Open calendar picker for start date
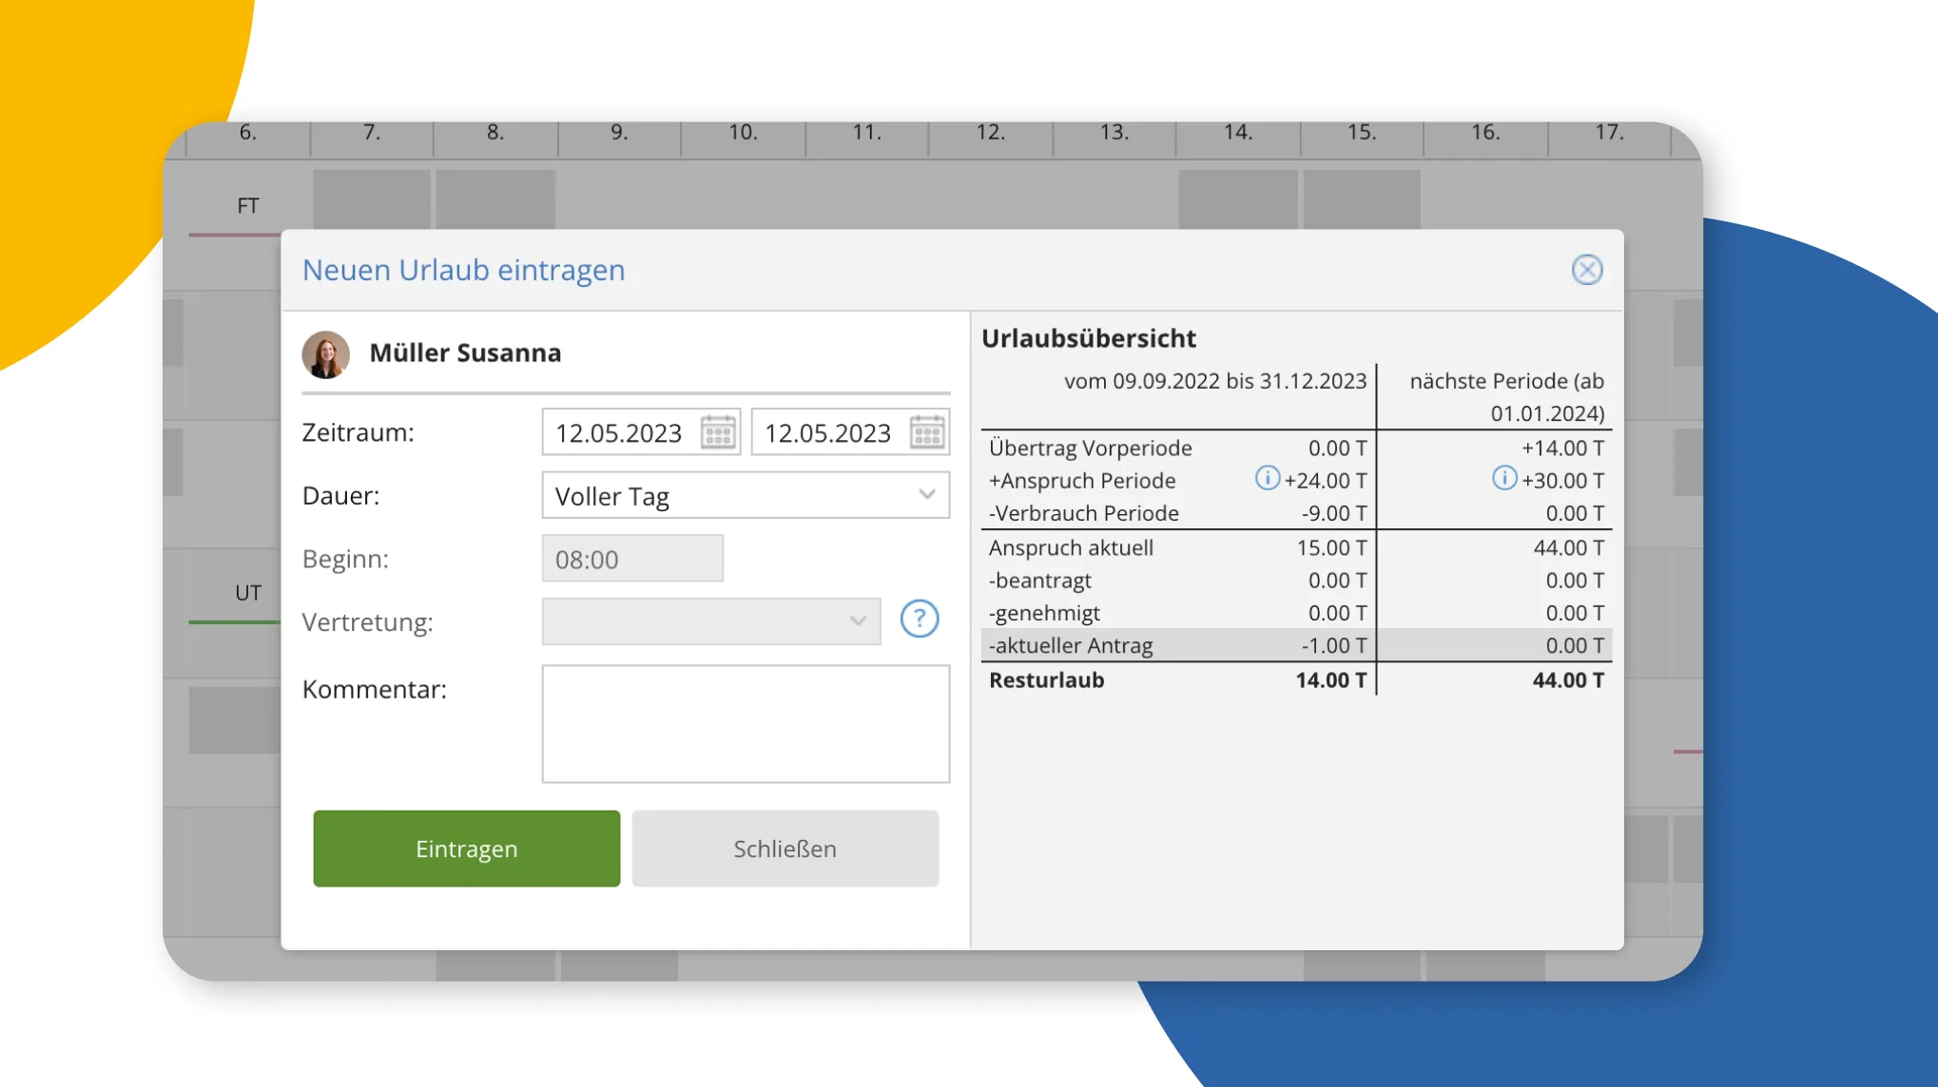Viewport: 1938px width, 1087px height. tap(719, 432)
